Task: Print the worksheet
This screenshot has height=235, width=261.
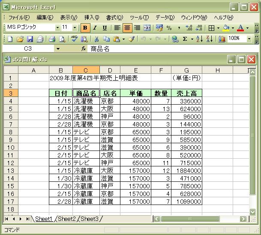Action: [52, 39]
